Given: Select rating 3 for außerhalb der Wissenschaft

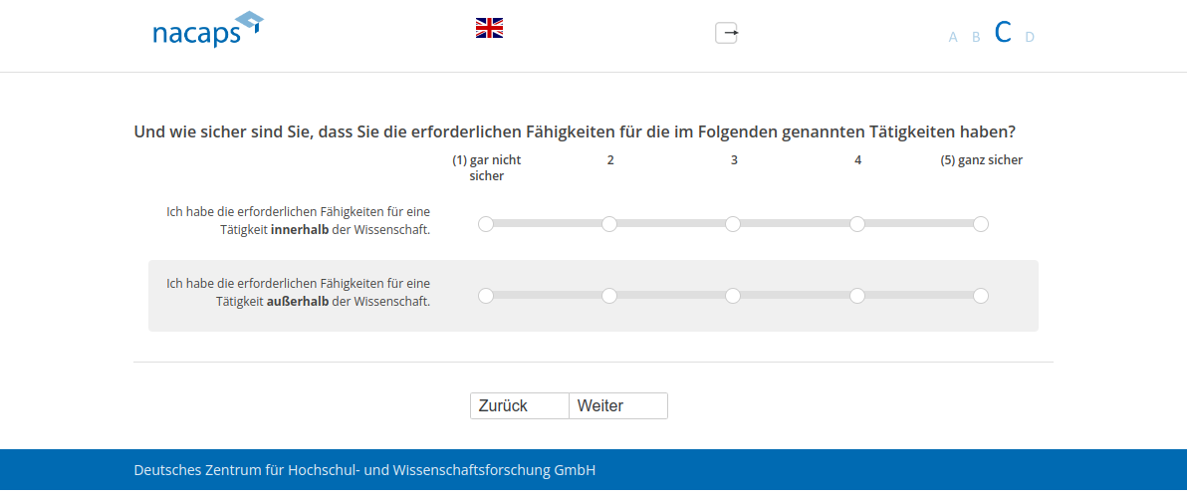Looking at the screenshot, I should pos(733,296).
